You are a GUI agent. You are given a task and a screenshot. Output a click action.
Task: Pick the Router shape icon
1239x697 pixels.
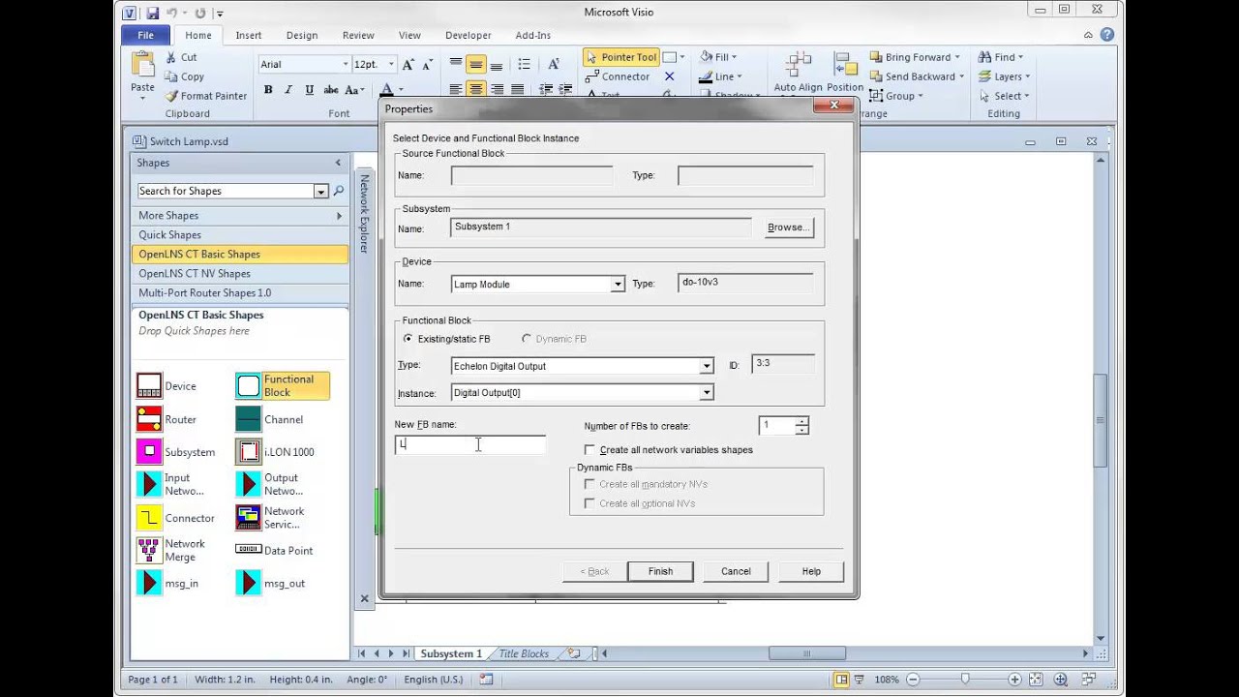point(149,419)
